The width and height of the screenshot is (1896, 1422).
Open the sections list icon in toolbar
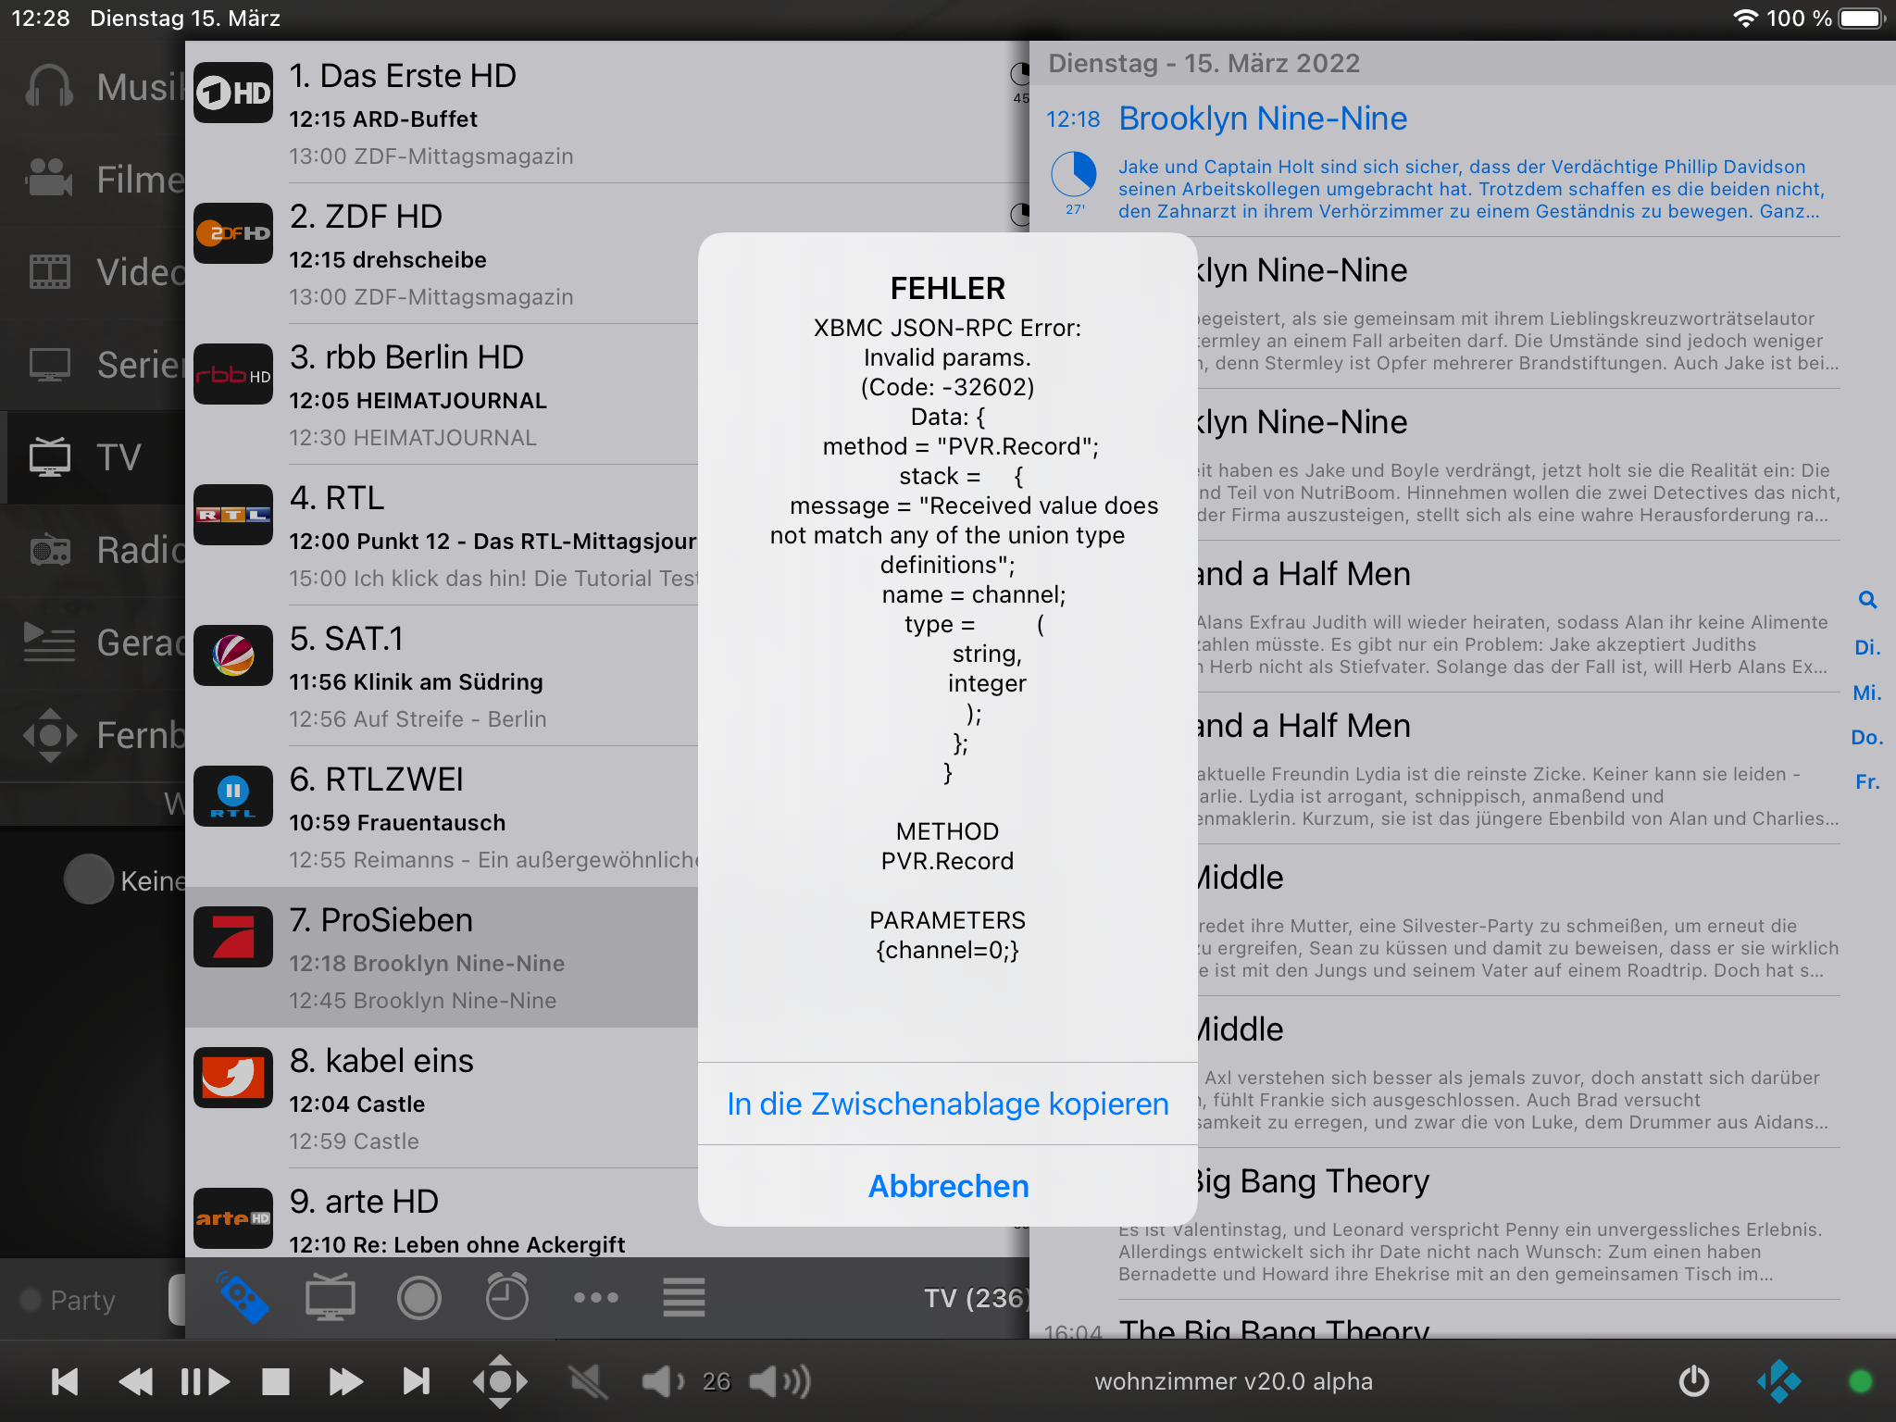click(x=683, y=1298)
